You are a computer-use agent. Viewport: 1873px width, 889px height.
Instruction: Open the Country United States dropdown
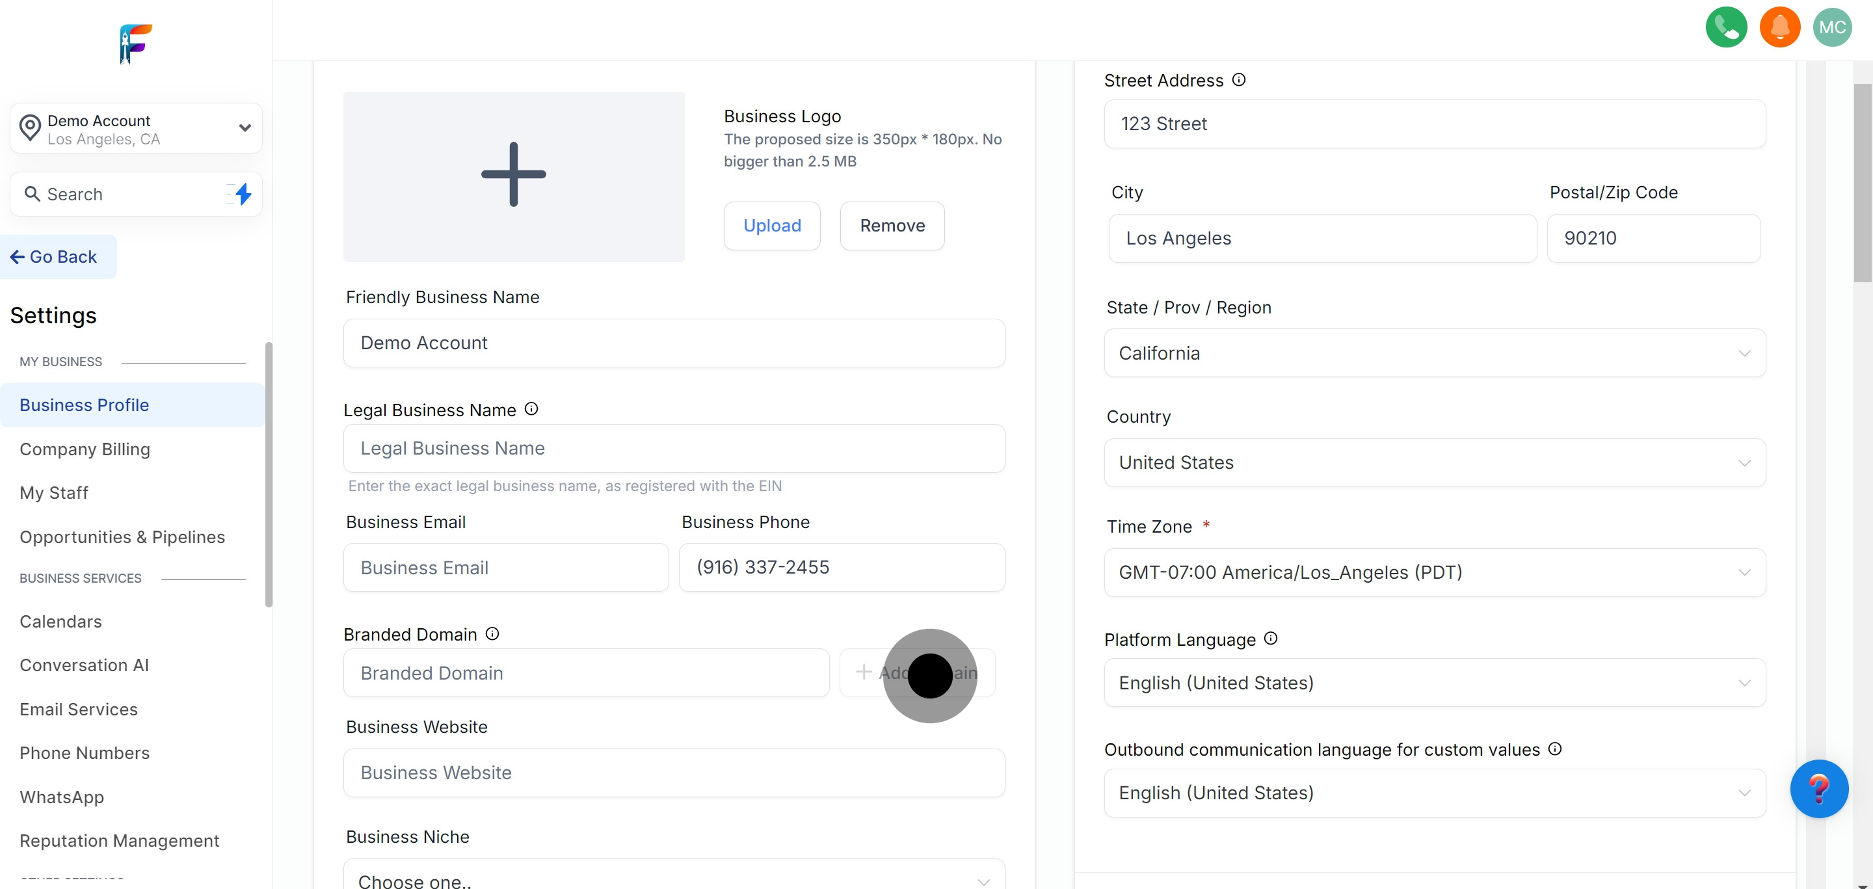click(1434, 462)
